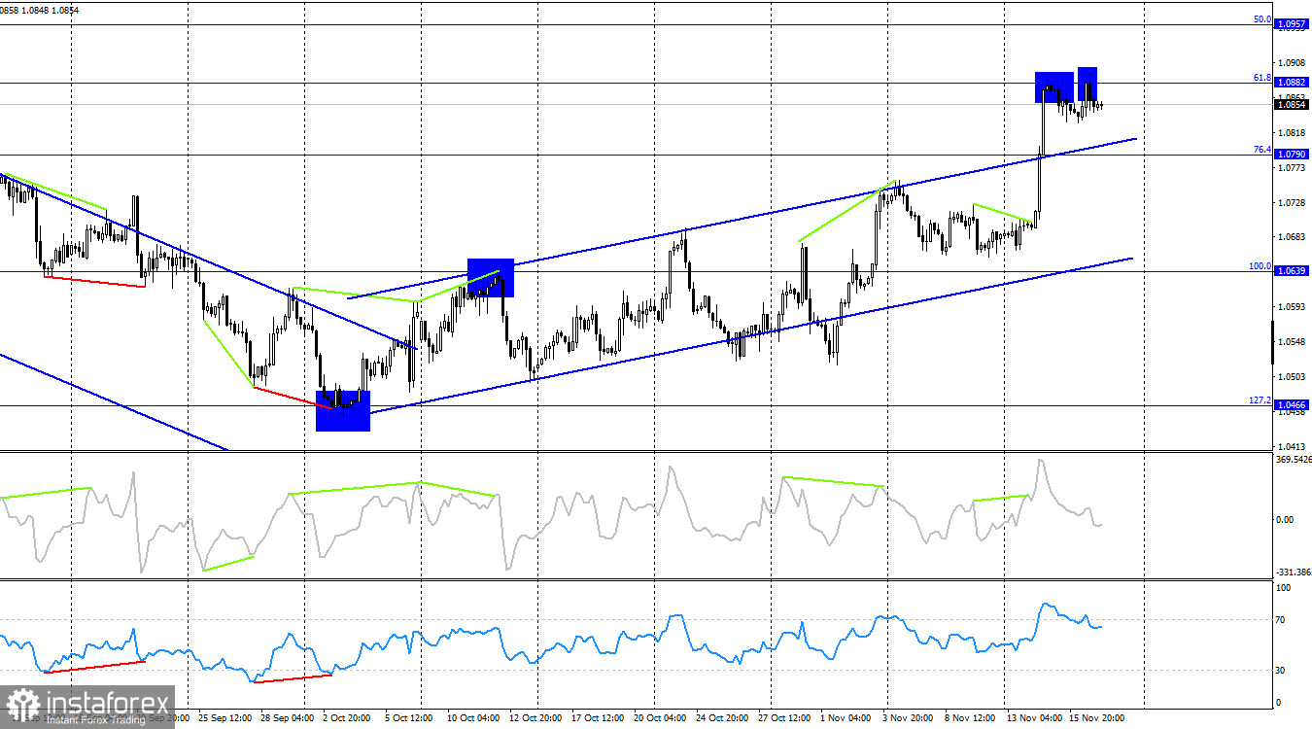
Task: Click the 1.0593 price axis value
Action: pos(1292,306)
